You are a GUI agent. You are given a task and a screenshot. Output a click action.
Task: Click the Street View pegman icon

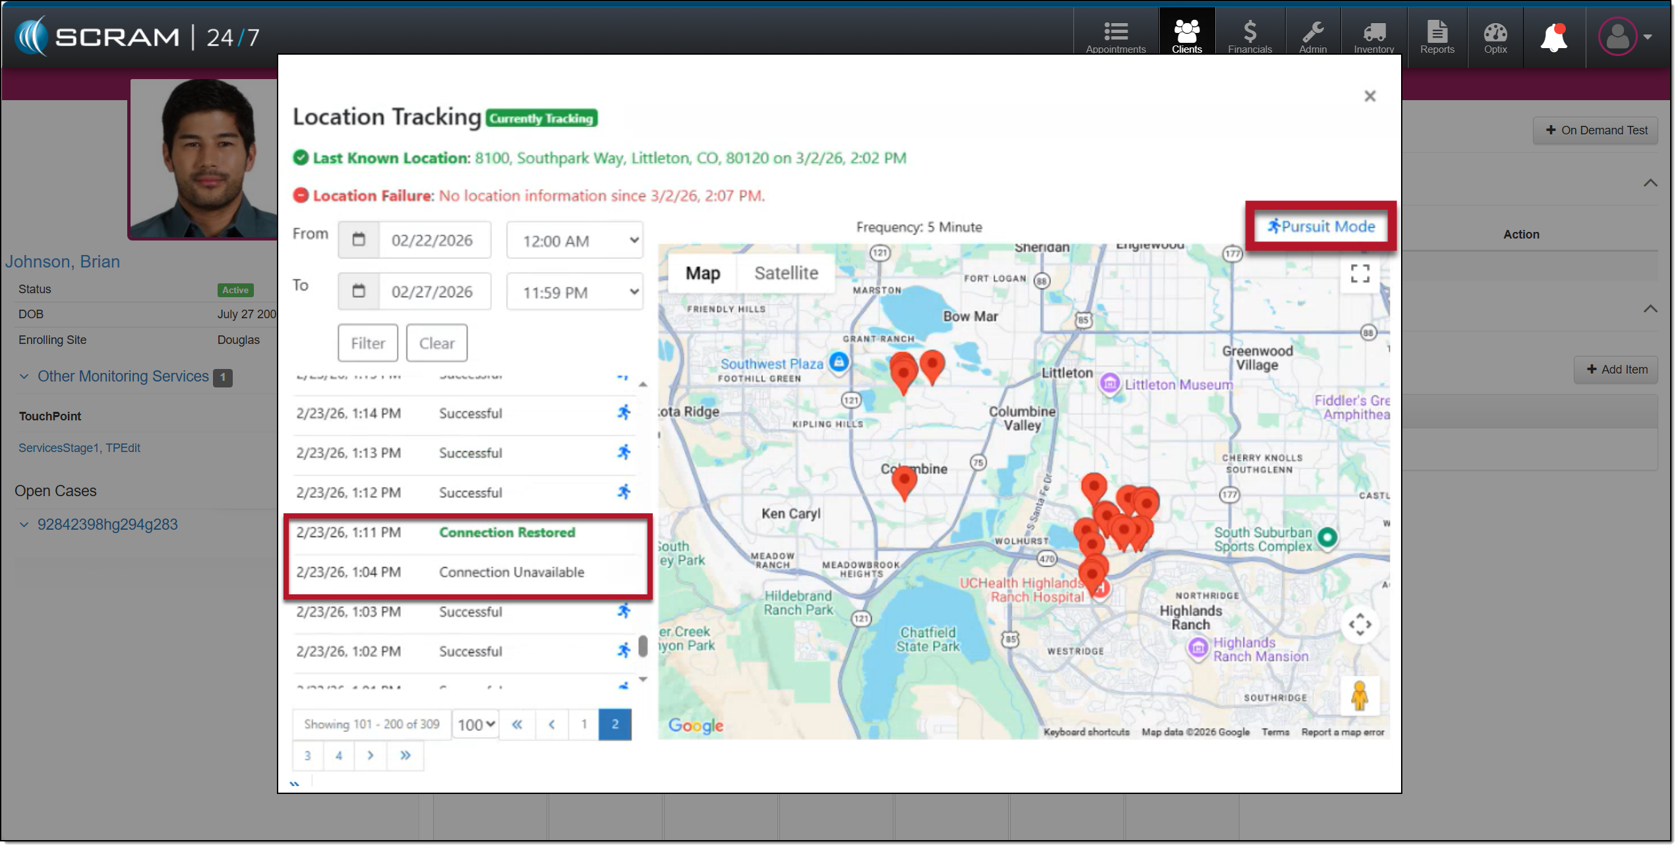point(1361,697)
